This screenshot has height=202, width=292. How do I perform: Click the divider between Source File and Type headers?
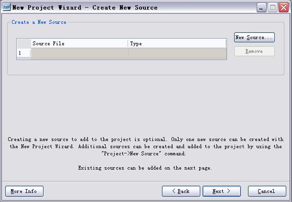pyautogui.click(x=128, y=44)
